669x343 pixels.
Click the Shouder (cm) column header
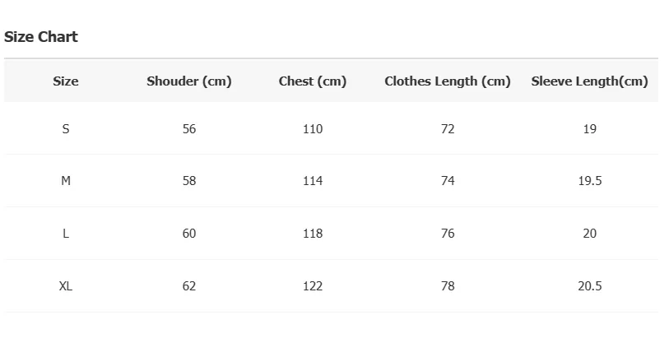click(x=189, y=81)
